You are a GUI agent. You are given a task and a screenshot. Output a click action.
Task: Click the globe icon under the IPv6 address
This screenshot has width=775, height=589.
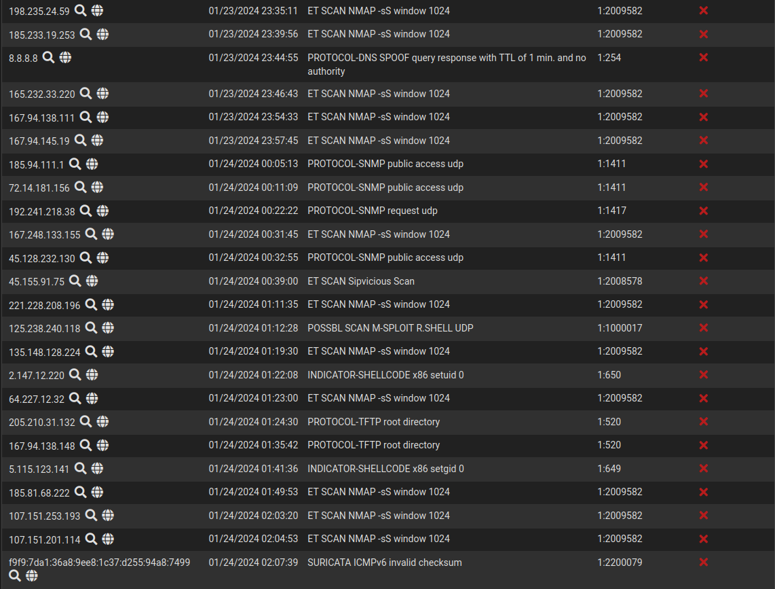click(32, 575)
